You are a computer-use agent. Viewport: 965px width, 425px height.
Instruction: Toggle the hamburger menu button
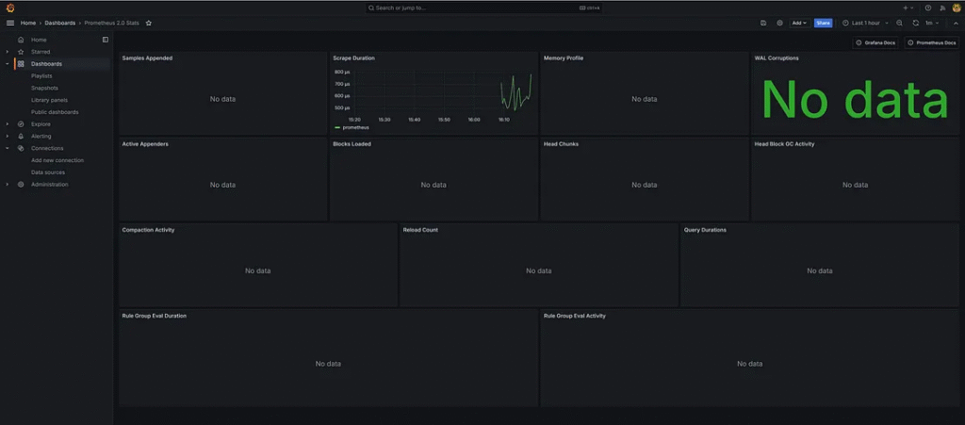(10, 23)
